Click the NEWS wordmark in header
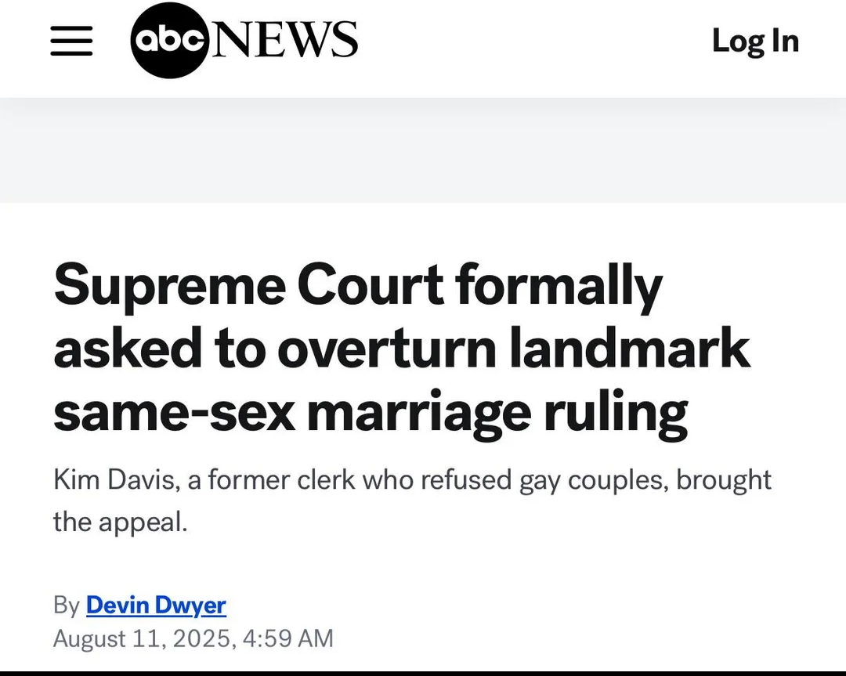Image resolution: width=846 pixels, height=676 pixels. click(285, 41)
